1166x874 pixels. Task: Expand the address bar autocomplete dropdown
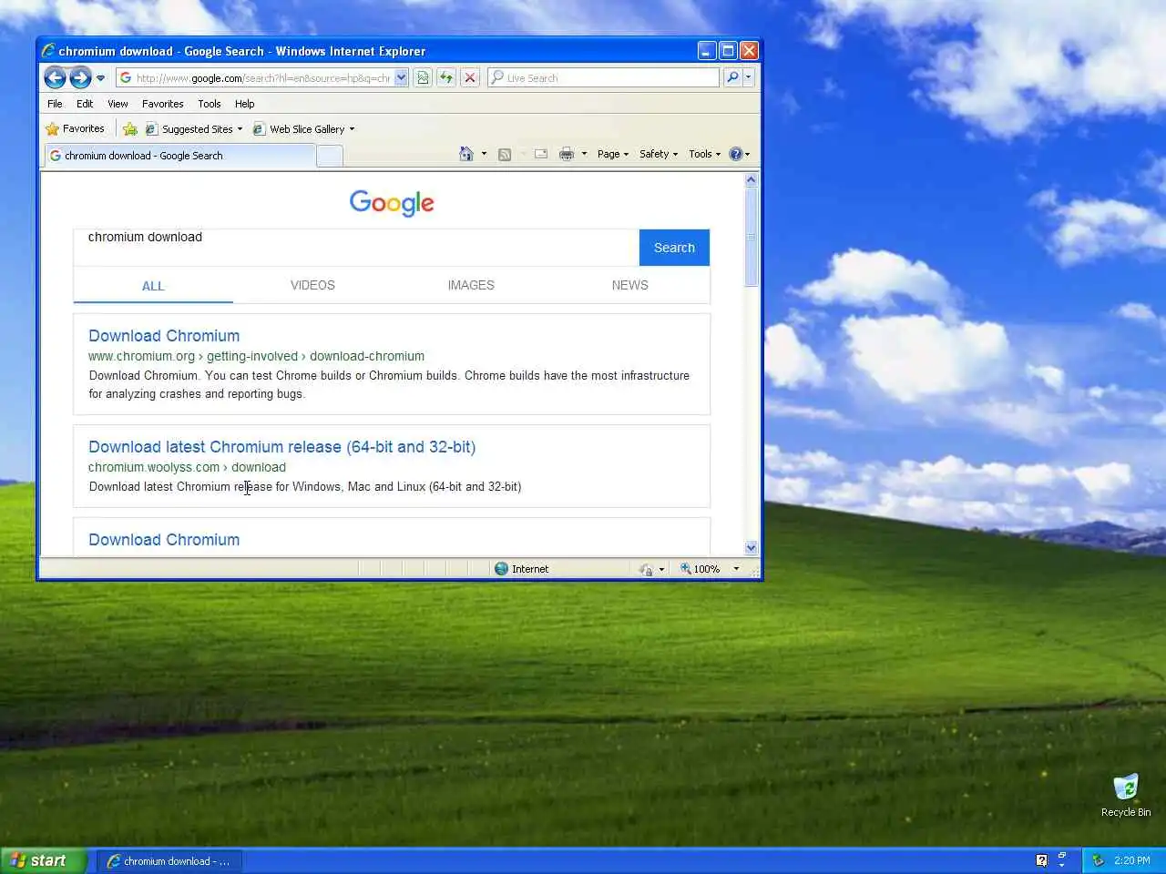point(401,78)
